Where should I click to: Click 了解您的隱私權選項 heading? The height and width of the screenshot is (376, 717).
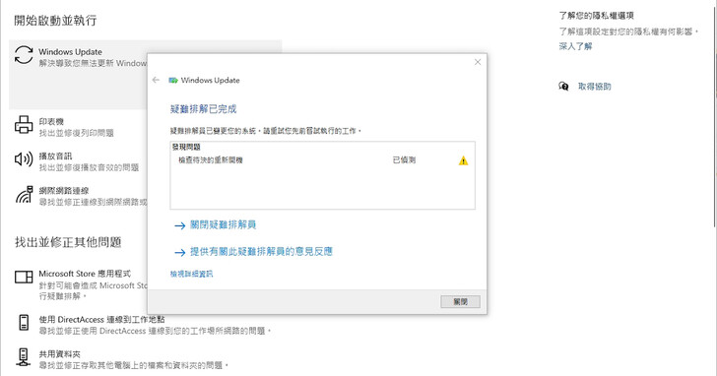coord(596,16)
